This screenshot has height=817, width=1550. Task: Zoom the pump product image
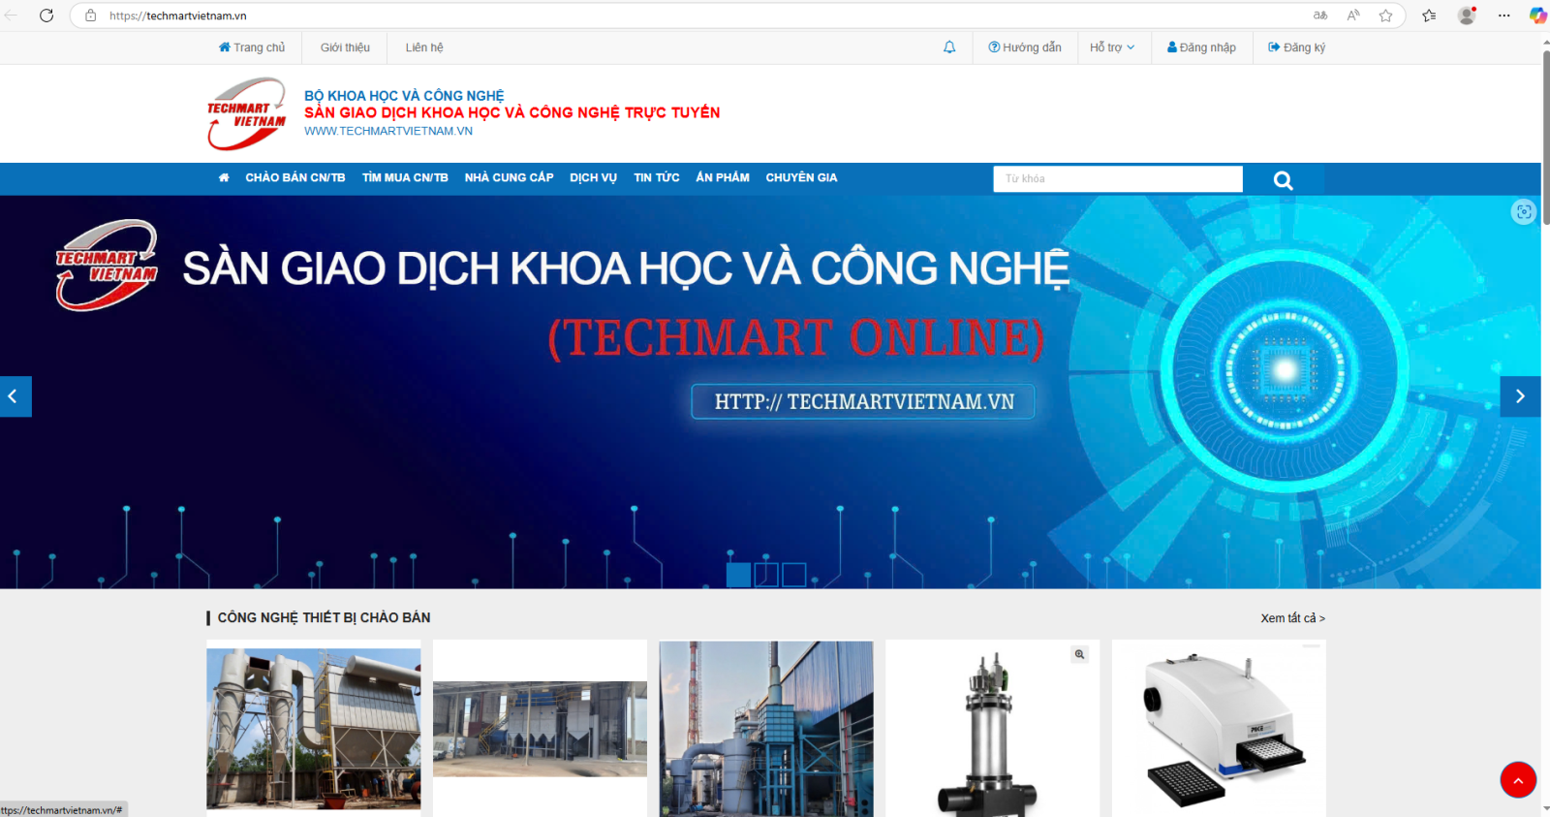pyautogui.click(x=1079, y=655)
